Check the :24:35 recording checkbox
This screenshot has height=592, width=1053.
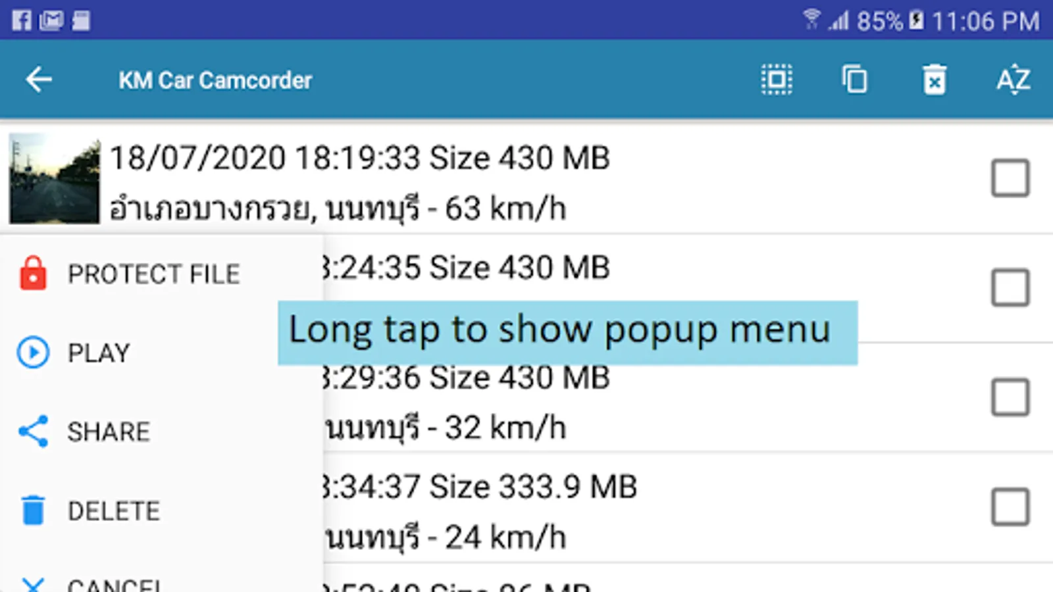pos(1010,287)
